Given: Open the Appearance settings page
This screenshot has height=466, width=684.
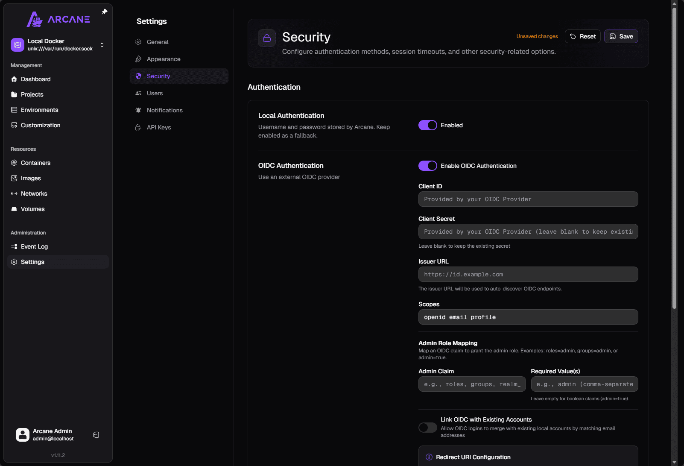Looking at the screenshot, I should pyautogui.click(x=164, y=59).
